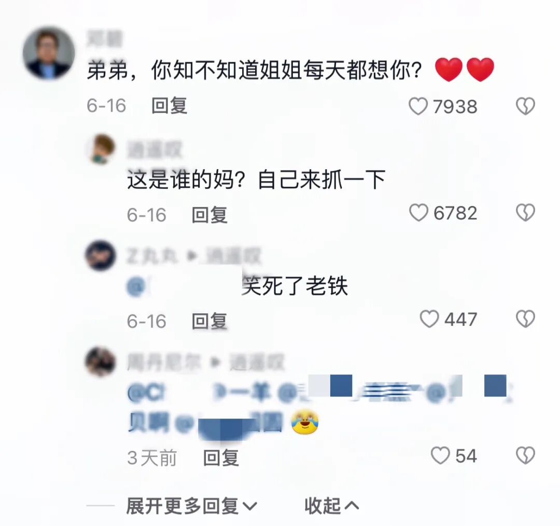Viewport: 560px width, 526px height.
Task: Like the reply with 54 likes
Action: point(440,455)
